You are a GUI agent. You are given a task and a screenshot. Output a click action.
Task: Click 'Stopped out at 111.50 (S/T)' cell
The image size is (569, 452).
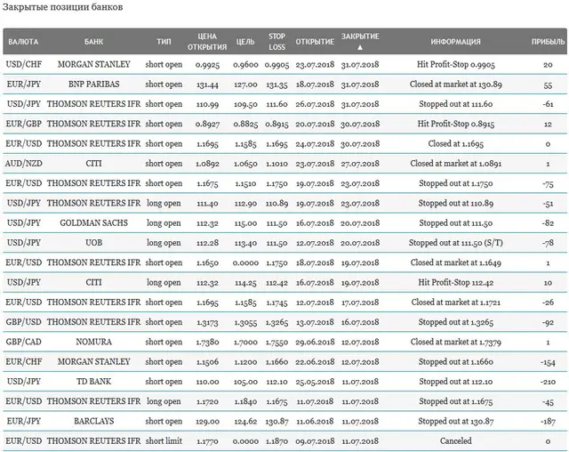[456, 243]
